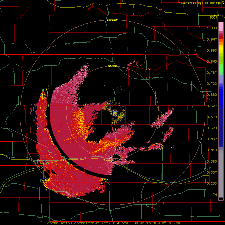Click the 0.627 color scale value
The width and height of the screenshot is (225, 225).
212,106
